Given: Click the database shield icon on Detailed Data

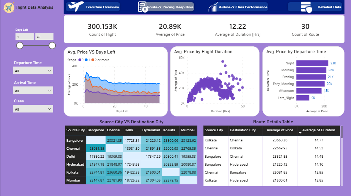Looking at the screenshot, I should point(306,7).
